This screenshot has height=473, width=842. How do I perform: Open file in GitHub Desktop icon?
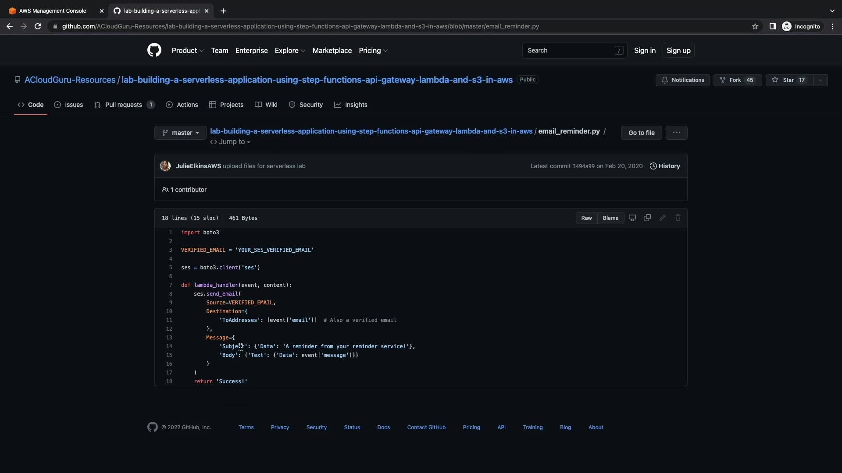tap(632, 218)
